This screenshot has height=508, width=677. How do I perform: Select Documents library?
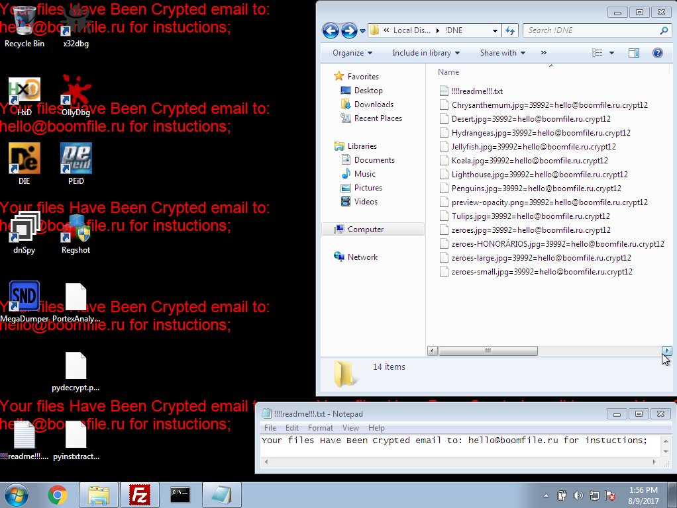point(374,160)
